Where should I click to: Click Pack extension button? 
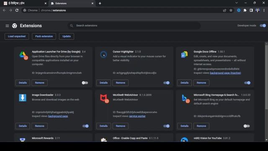pyautogui.click(x=44, y=36)
